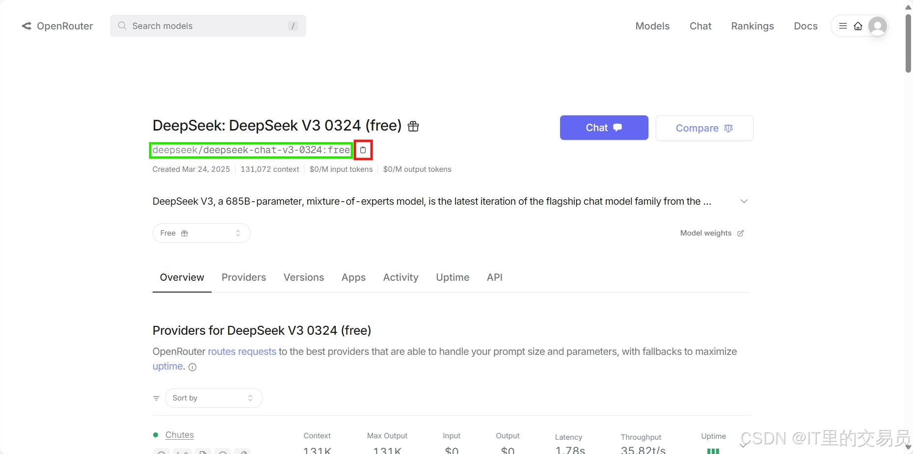Click the Uptime green bars indicator
Image resolution: width=913 pixels, height=454 pixels.
click(713, 451)
